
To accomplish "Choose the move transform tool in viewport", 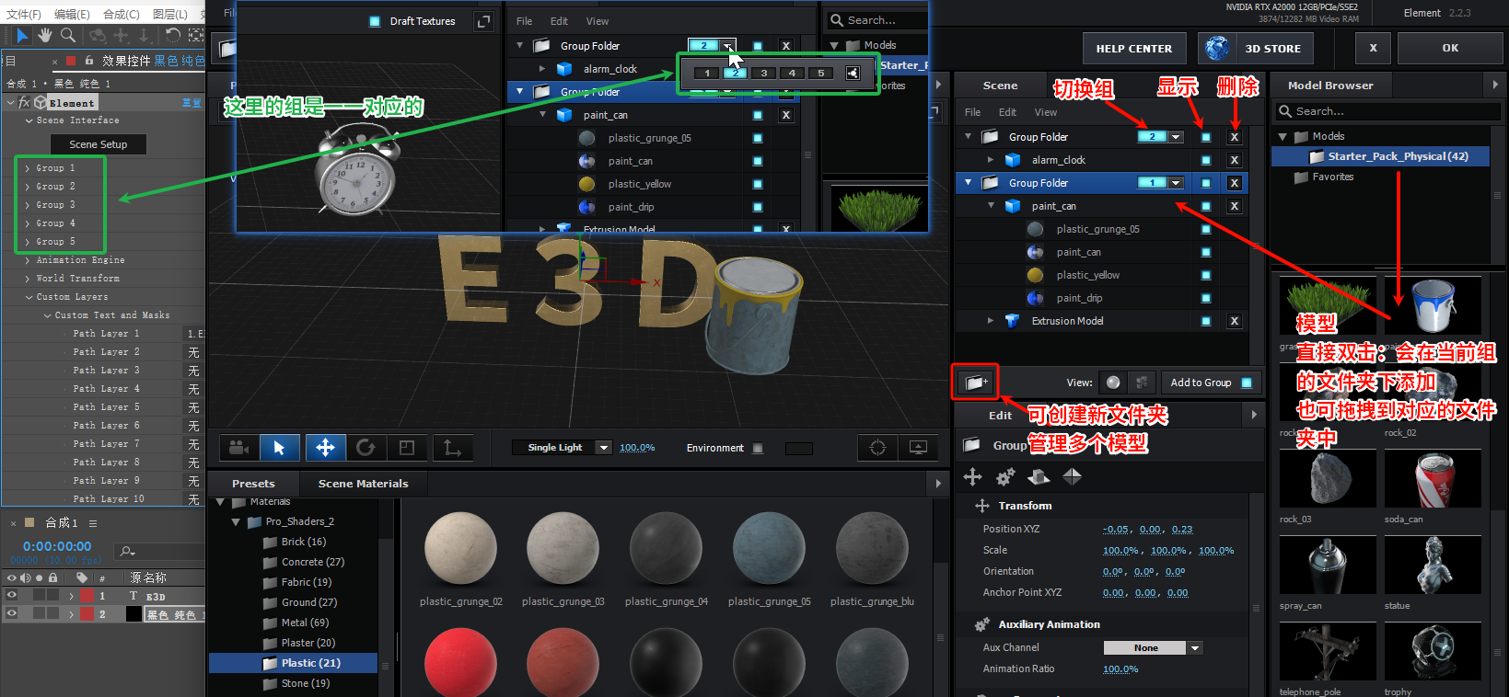I will coord(325,448).
